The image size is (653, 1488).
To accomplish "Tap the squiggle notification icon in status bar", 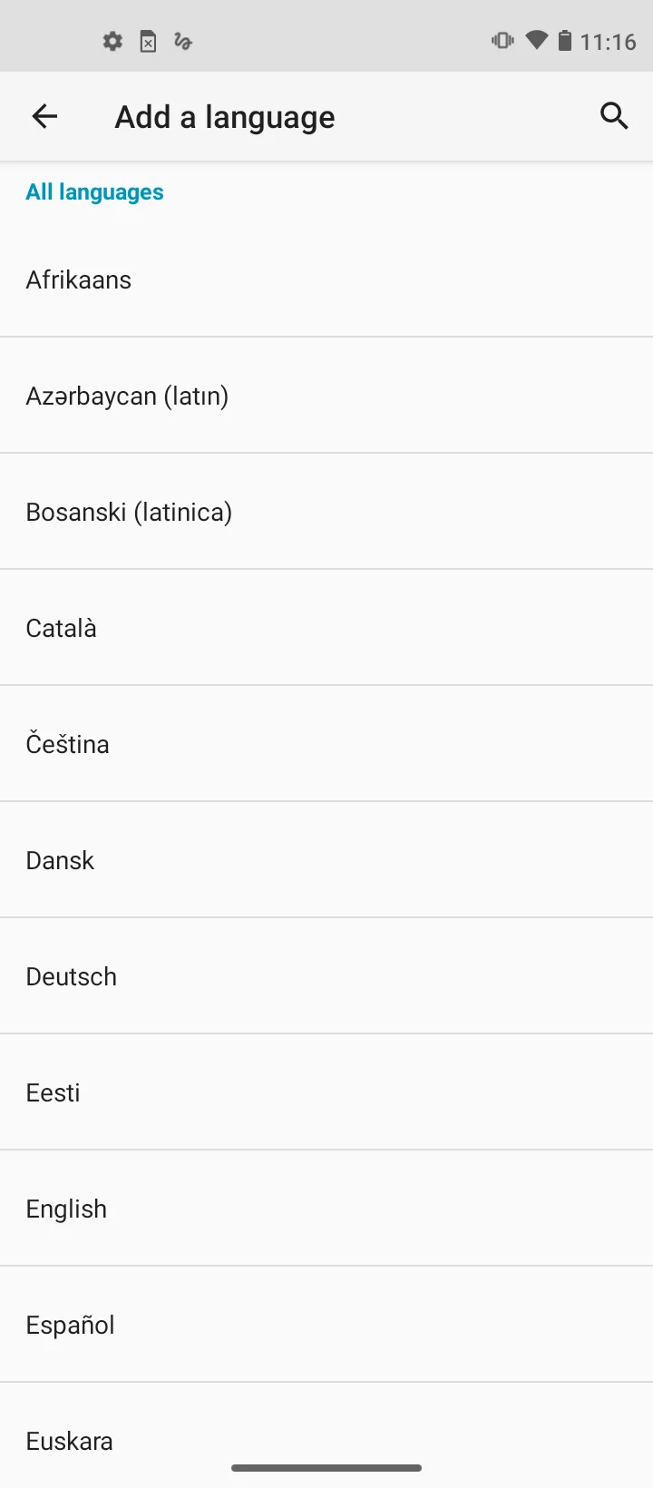I will (182, 41).
